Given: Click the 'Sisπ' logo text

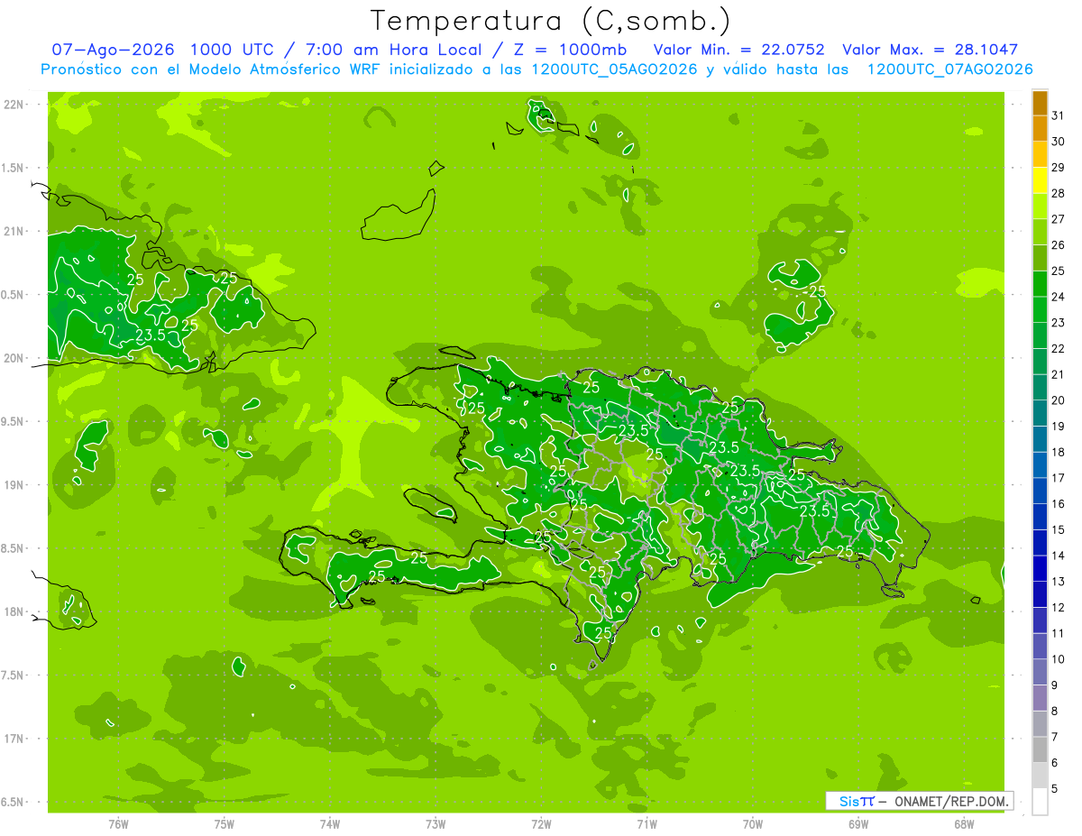Looking at the screenshot, I should (856, 801).
